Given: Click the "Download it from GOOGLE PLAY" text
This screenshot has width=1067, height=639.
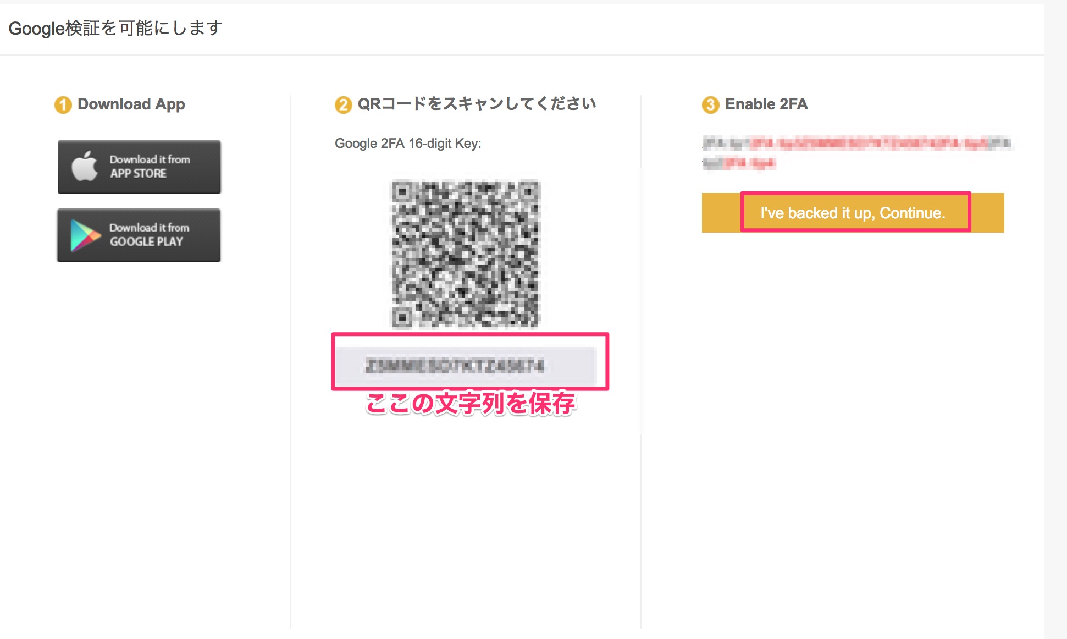Looking at the screenshot, I should [149, 235].
